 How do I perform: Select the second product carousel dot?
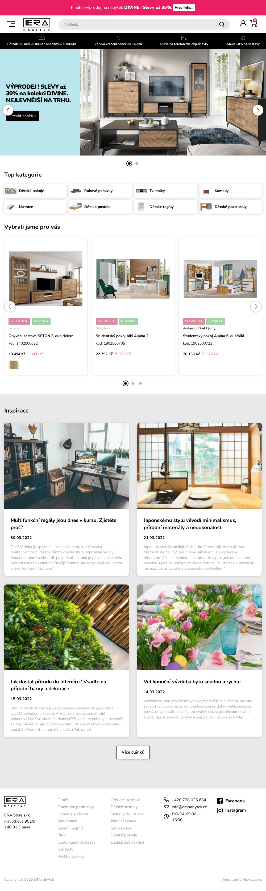[133, 383]
